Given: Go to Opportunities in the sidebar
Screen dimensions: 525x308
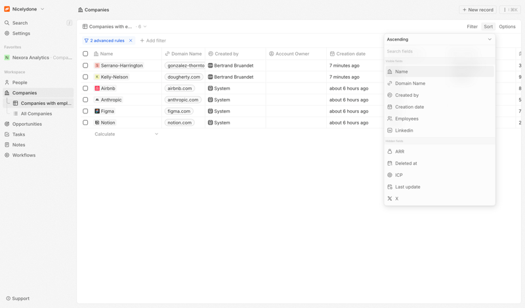Looking at the screenshot, I should click(x=38, y=124).
